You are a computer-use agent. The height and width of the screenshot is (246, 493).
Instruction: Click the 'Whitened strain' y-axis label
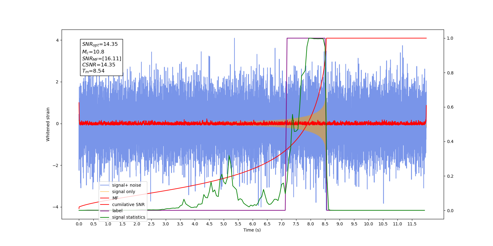coord(48,124)
